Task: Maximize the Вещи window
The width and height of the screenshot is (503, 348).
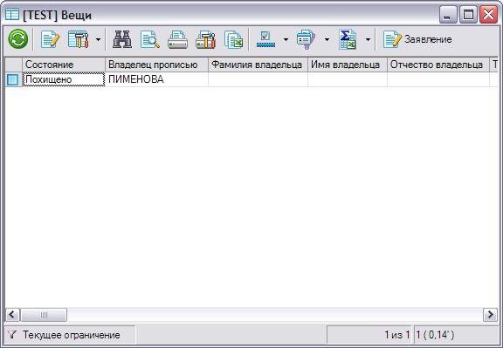Action: coord(468,15)
